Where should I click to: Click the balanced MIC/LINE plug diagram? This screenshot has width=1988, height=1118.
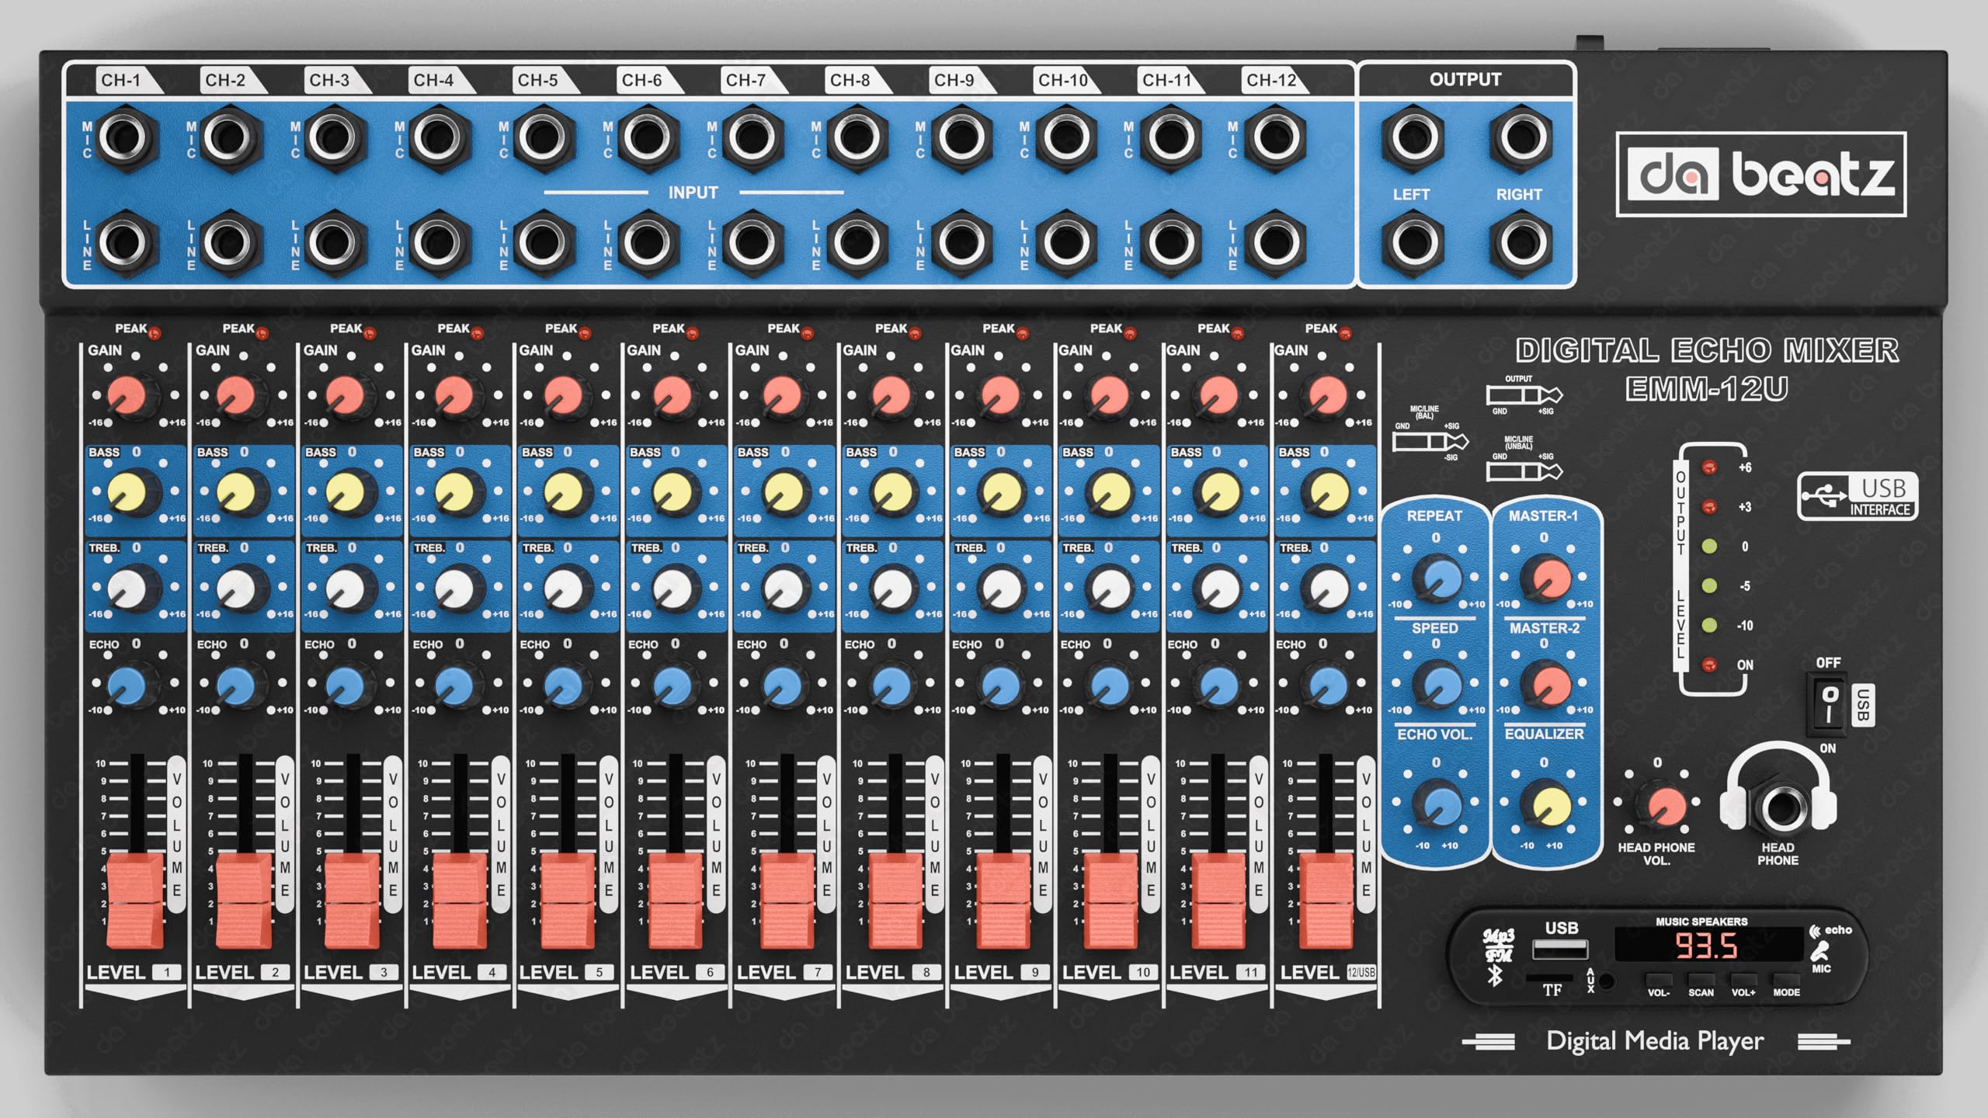(x=1430, y=441)
